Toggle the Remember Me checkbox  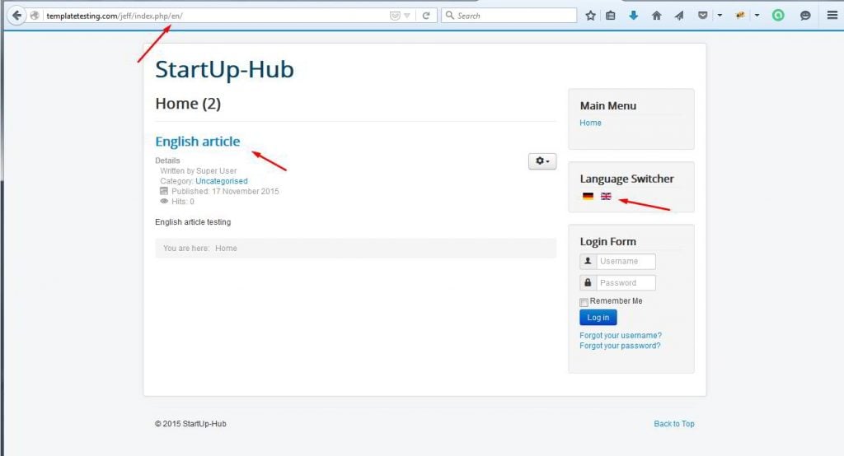(584, 302)
